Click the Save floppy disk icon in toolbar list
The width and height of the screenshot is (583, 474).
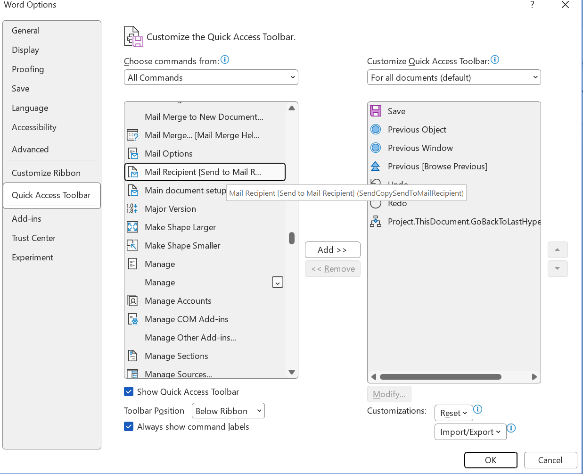(376, 111)
